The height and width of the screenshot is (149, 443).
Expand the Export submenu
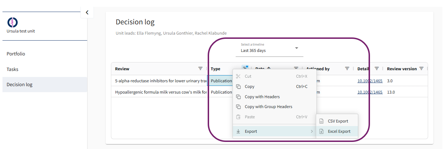pos(274,131)
